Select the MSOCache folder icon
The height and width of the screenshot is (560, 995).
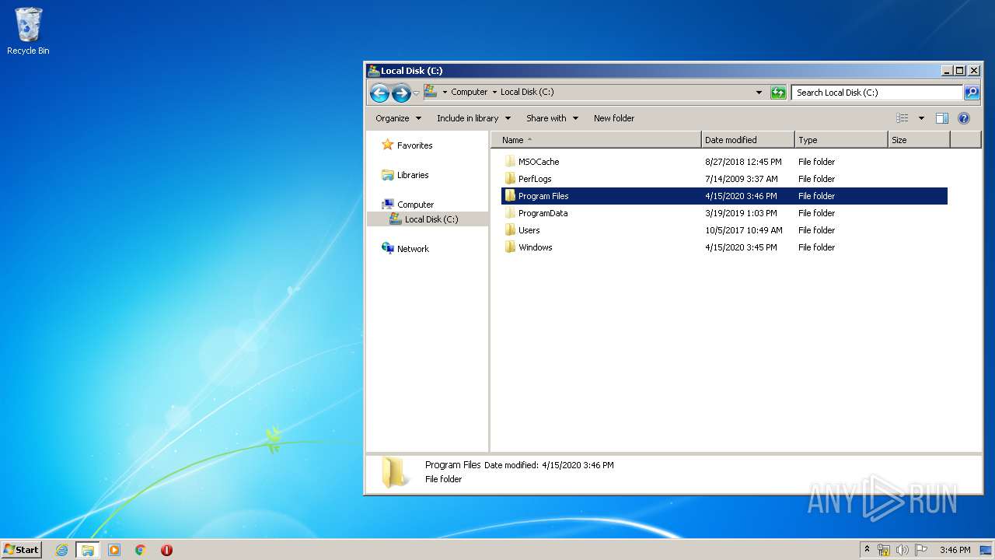point(510,162)
